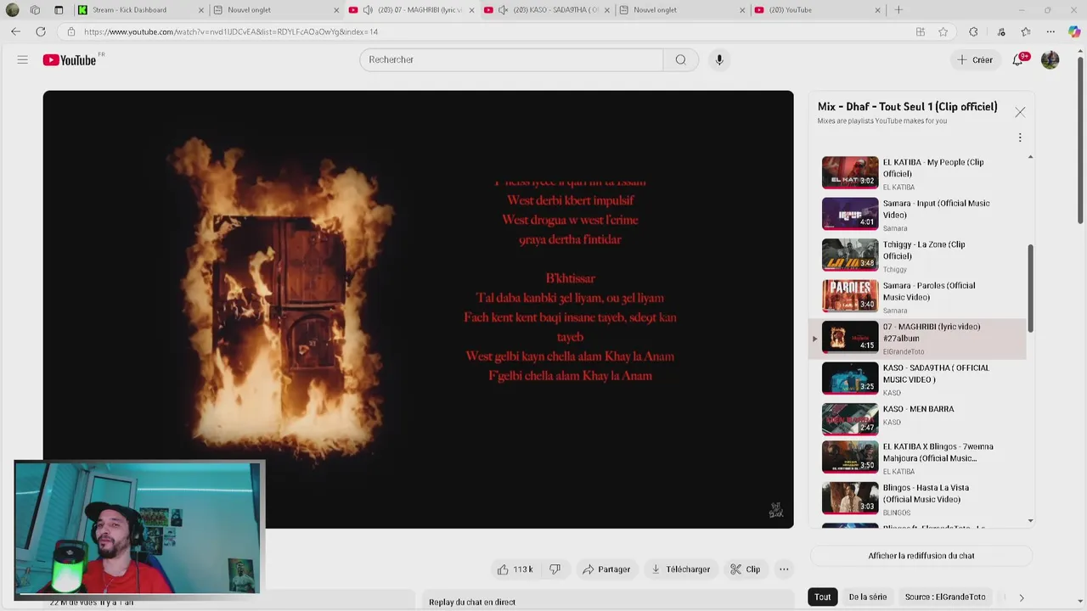Unmute the KASO - SADA9THA tab audio icon
This screenshot has height=611, width=1087.
click(x=503, y=10)
